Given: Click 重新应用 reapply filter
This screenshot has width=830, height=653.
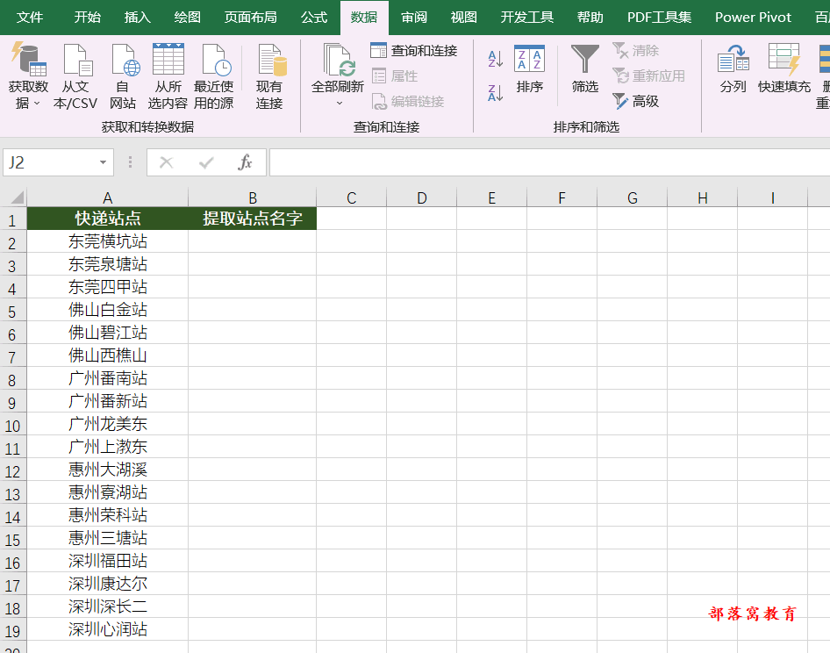Looking at the screenshot, I should [648, 75].
